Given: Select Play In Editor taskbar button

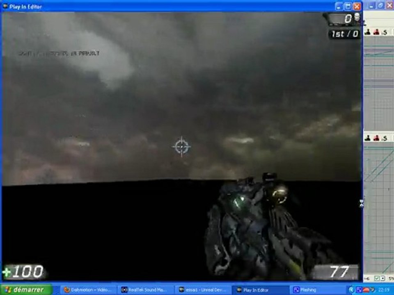Looking at the screenshot, I should (260, 290).
